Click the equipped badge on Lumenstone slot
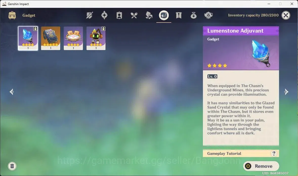Image resolution: width=298 pixels, height=176 pixels. [x=35, y=29]
